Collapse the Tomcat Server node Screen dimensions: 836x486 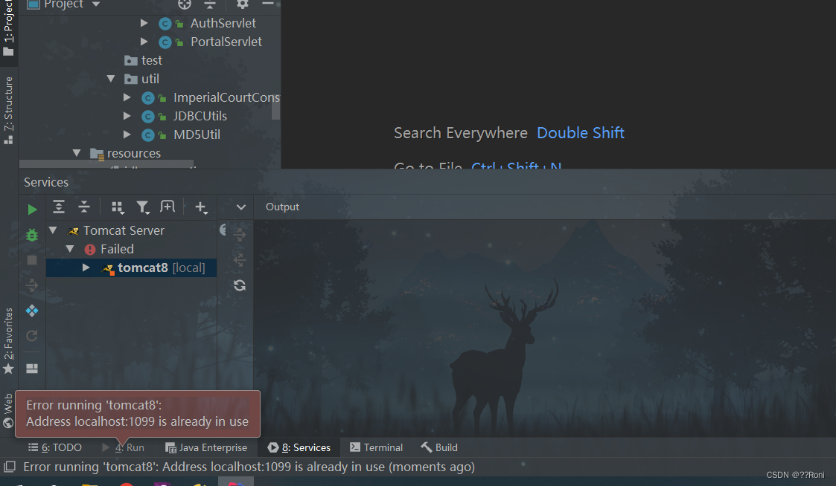(x=53, y=230)
